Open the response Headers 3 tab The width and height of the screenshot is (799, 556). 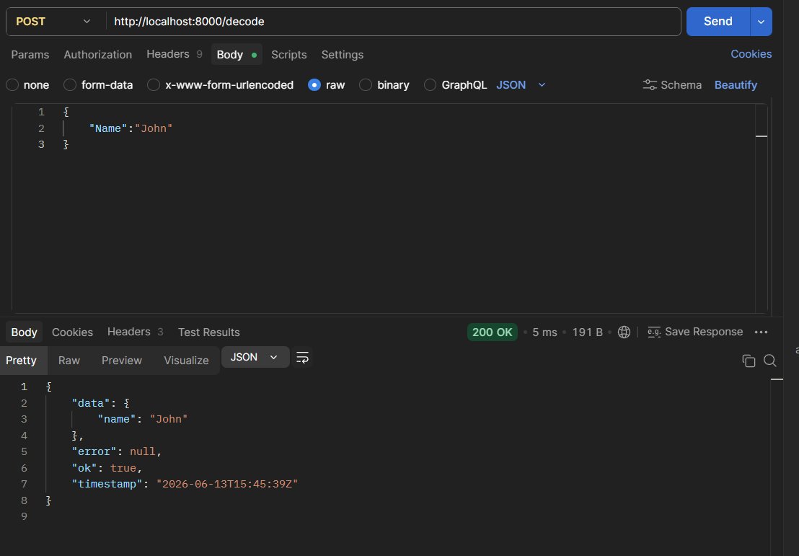tap(135, 332)
